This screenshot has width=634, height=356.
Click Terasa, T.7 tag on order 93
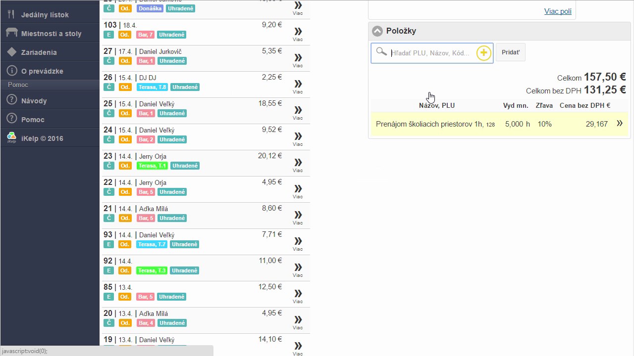point(153,244)
